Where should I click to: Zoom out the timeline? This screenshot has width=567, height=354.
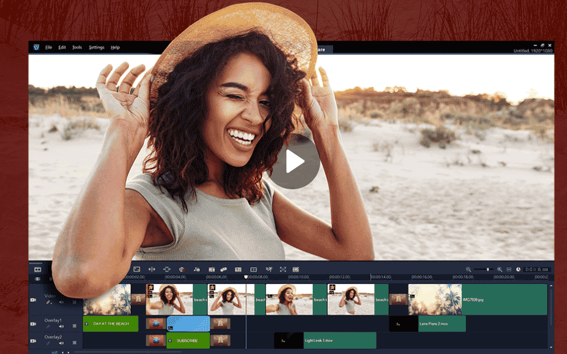pos(468,269)
